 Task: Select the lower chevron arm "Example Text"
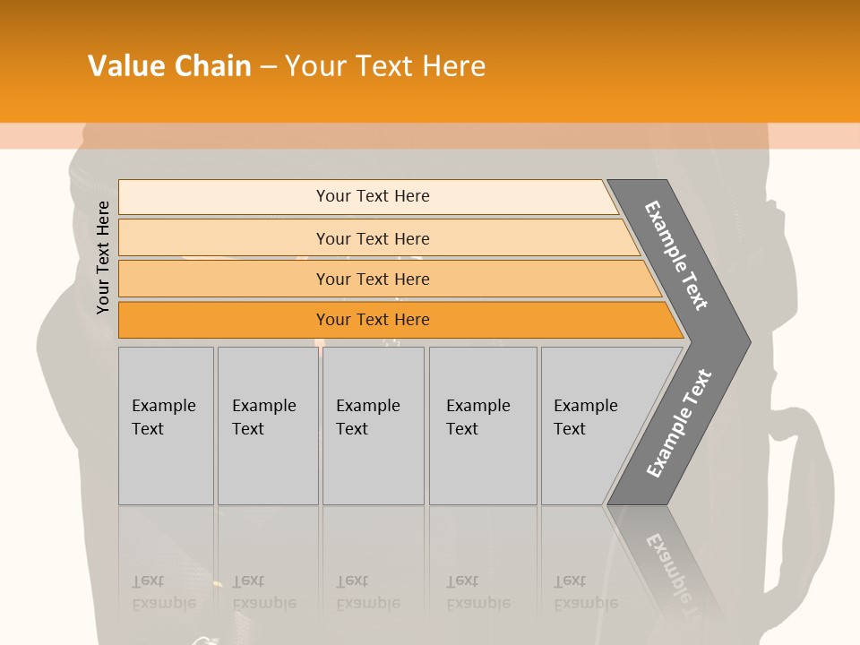click(679, 423)
